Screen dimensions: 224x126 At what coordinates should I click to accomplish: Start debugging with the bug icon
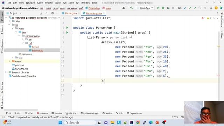163,8
